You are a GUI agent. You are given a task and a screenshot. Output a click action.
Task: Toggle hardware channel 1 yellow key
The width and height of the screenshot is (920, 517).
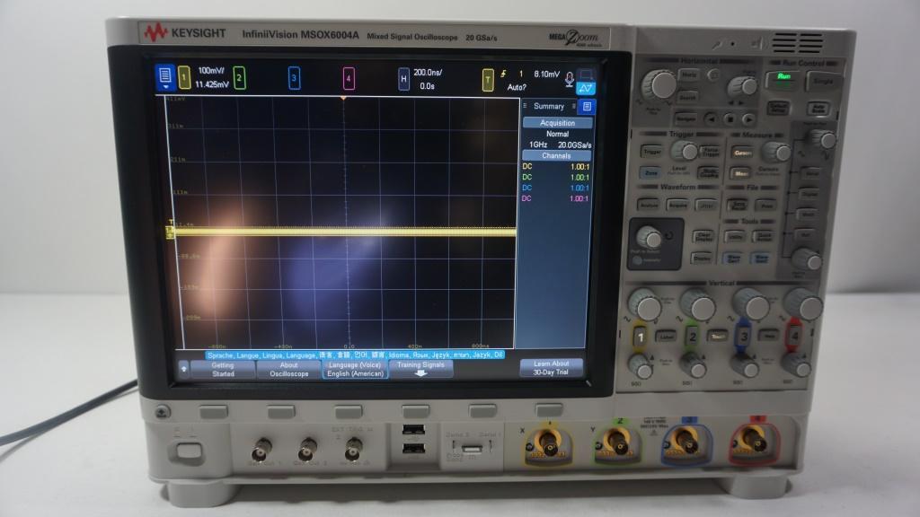(x=641, y=337)
